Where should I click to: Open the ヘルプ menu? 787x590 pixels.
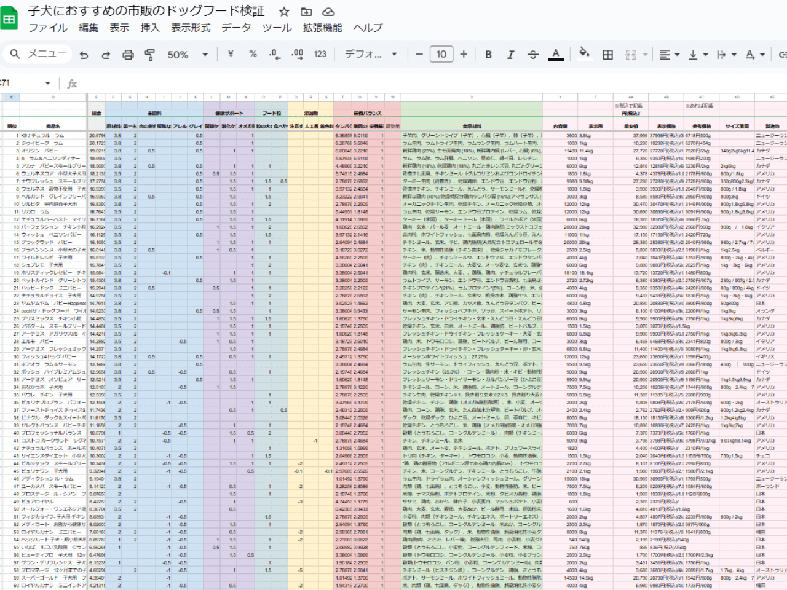point(368,28)
